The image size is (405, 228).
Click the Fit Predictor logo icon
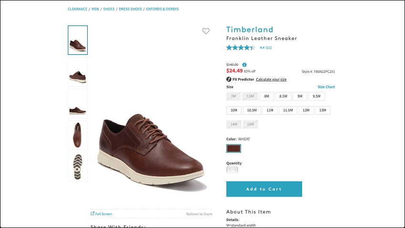(x=229, y=79)
